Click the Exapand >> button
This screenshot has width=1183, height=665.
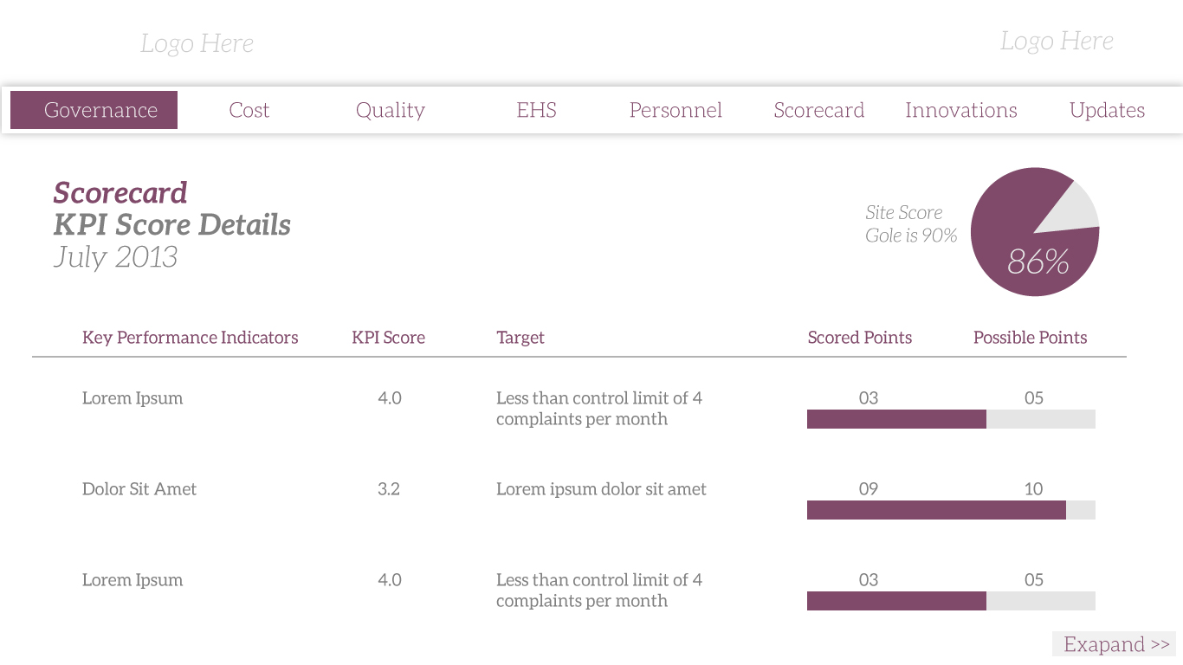coord(1115,644)
